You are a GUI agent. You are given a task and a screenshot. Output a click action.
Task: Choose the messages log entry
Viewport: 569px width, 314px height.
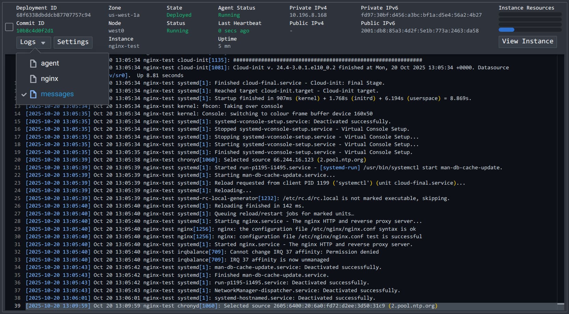pyautogui.click(x=57, y=94)
